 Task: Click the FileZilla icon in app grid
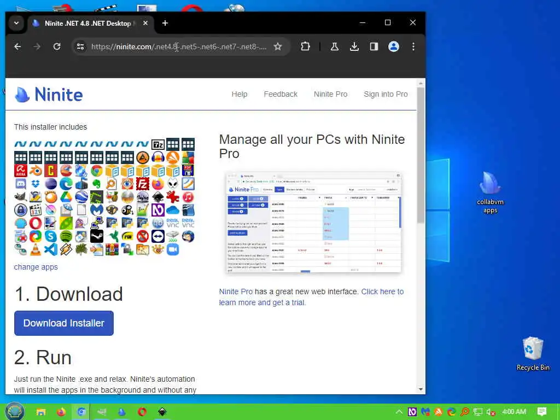(143, 184)
